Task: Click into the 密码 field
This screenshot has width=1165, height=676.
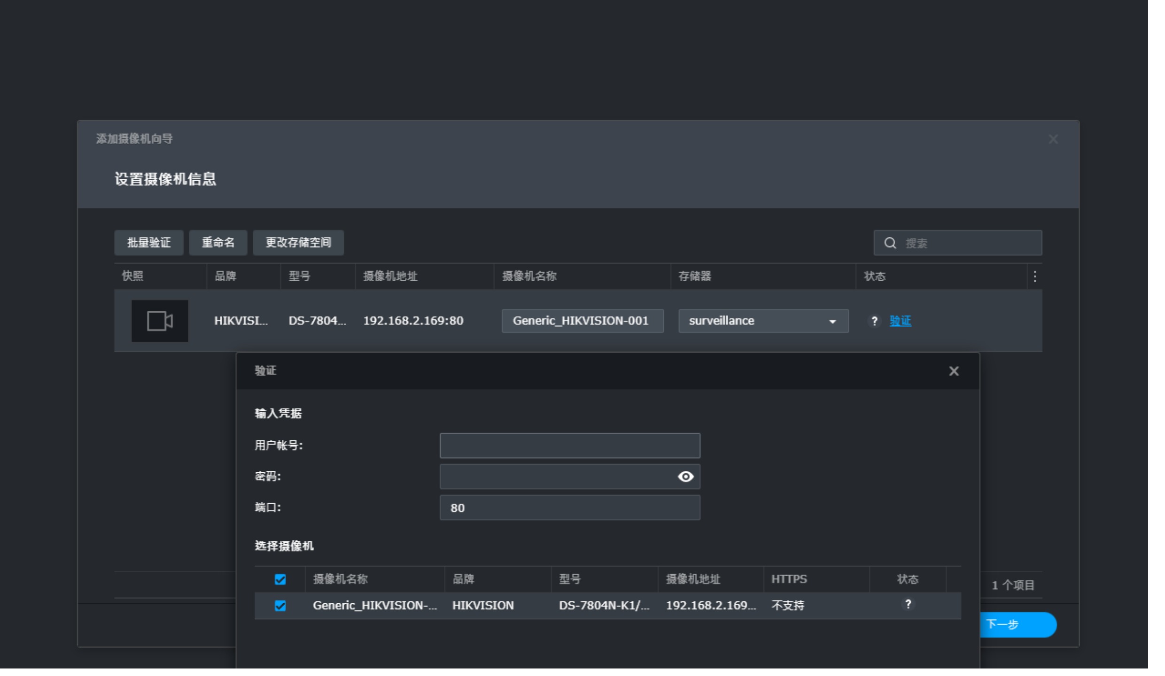Action: [x=554, y=477]
